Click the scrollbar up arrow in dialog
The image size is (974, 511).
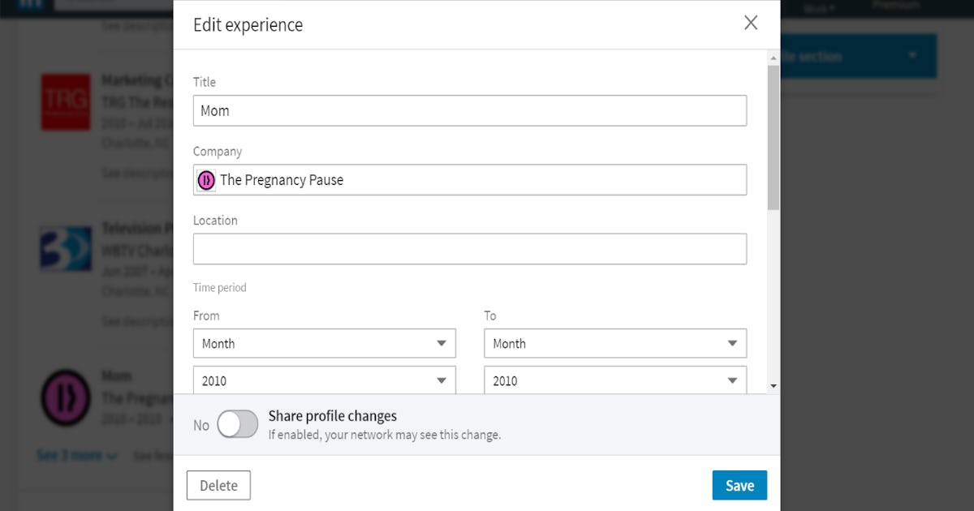[x=773, y=57]
